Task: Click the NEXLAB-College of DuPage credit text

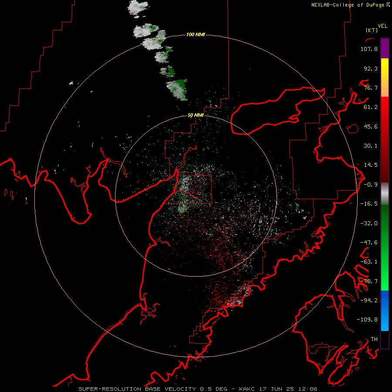Action: [350, 5]
